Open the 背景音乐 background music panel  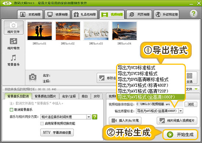[x=14, y=60]
